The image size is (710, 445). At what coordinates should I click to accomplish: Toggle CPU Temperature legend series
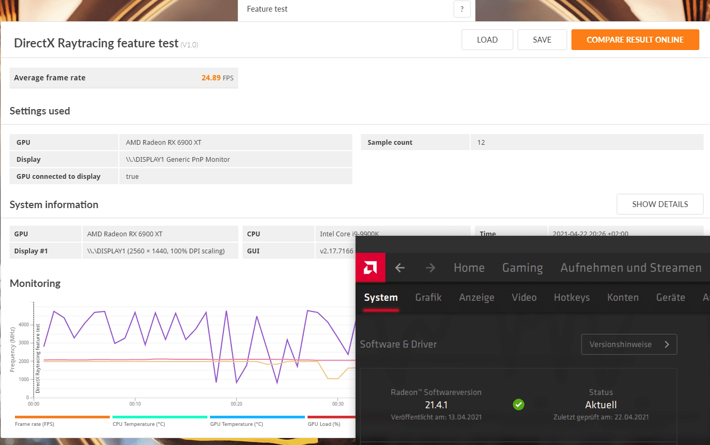pos(159,421)
